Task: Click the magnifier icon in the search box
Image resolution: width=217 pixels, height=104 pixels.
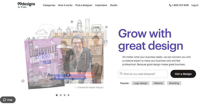Action: [121, 74]
